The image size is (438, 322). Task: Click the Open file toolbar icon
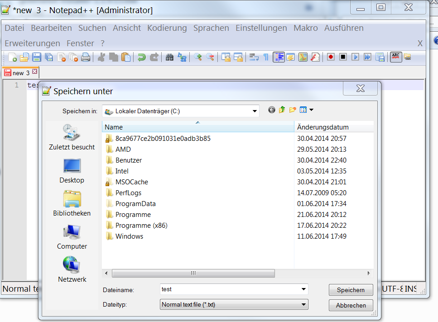coord(24,57)
